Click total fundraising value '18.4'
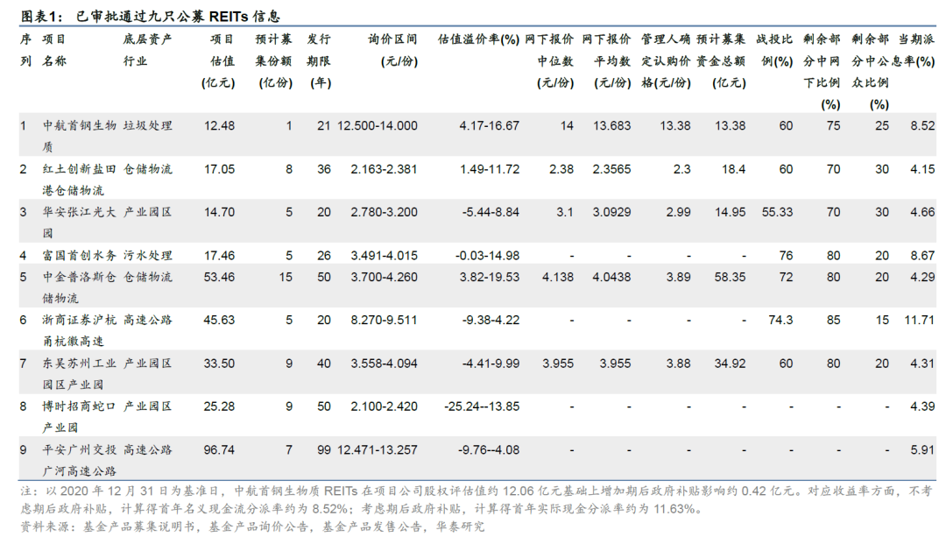946x537 pixels. point(734,170)
